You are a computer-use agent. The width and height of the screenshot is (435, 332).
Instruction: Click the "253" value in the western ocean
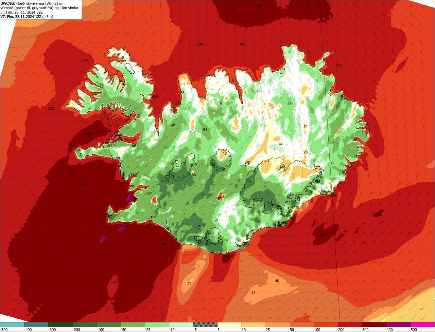point(51,108)
